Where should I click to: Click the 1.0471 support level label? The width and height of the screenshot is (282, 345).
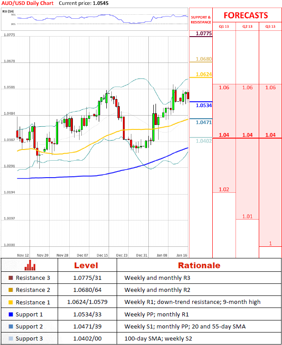click(204, 122)
